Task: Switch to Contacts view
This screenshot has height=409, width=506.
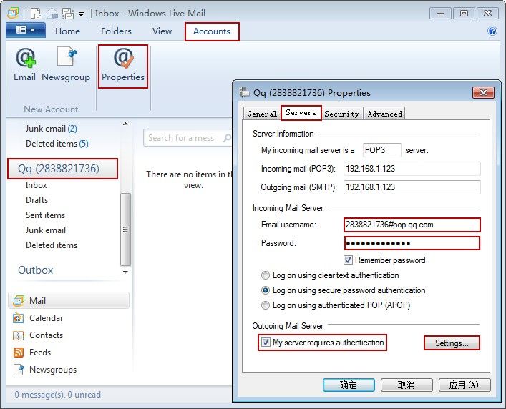Action: tap(46, 335)
